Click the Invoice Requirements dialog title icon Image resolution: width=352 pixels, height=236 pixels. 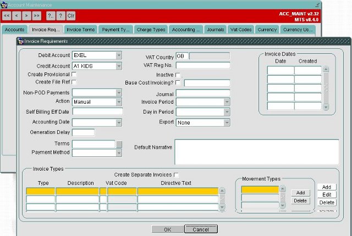click(21, 41)
